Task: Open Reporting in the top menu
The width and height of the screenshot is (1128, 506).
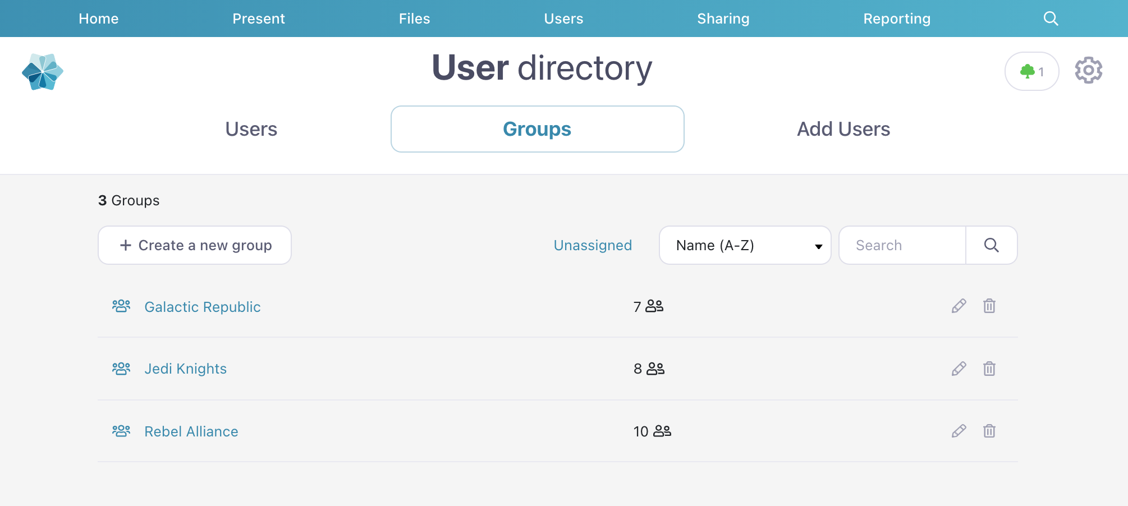Action: (x=896, y=19)
